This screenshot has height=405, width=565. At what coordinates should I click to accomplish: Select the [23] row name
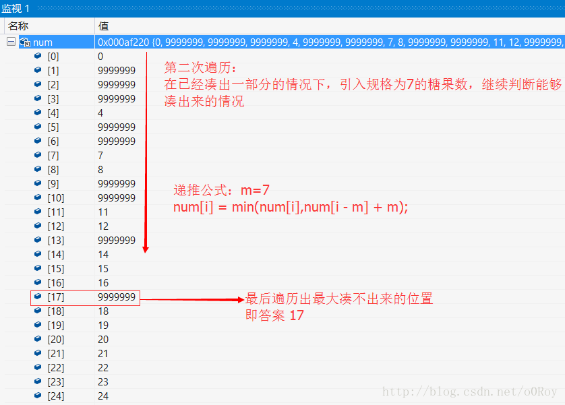pos(56,382)
